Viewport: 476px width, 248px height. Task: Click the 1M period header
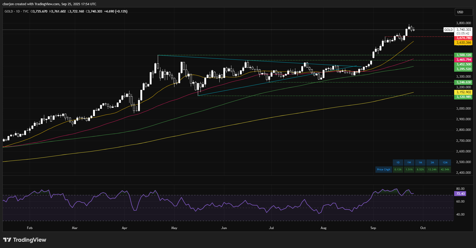(x=420, y=163)
